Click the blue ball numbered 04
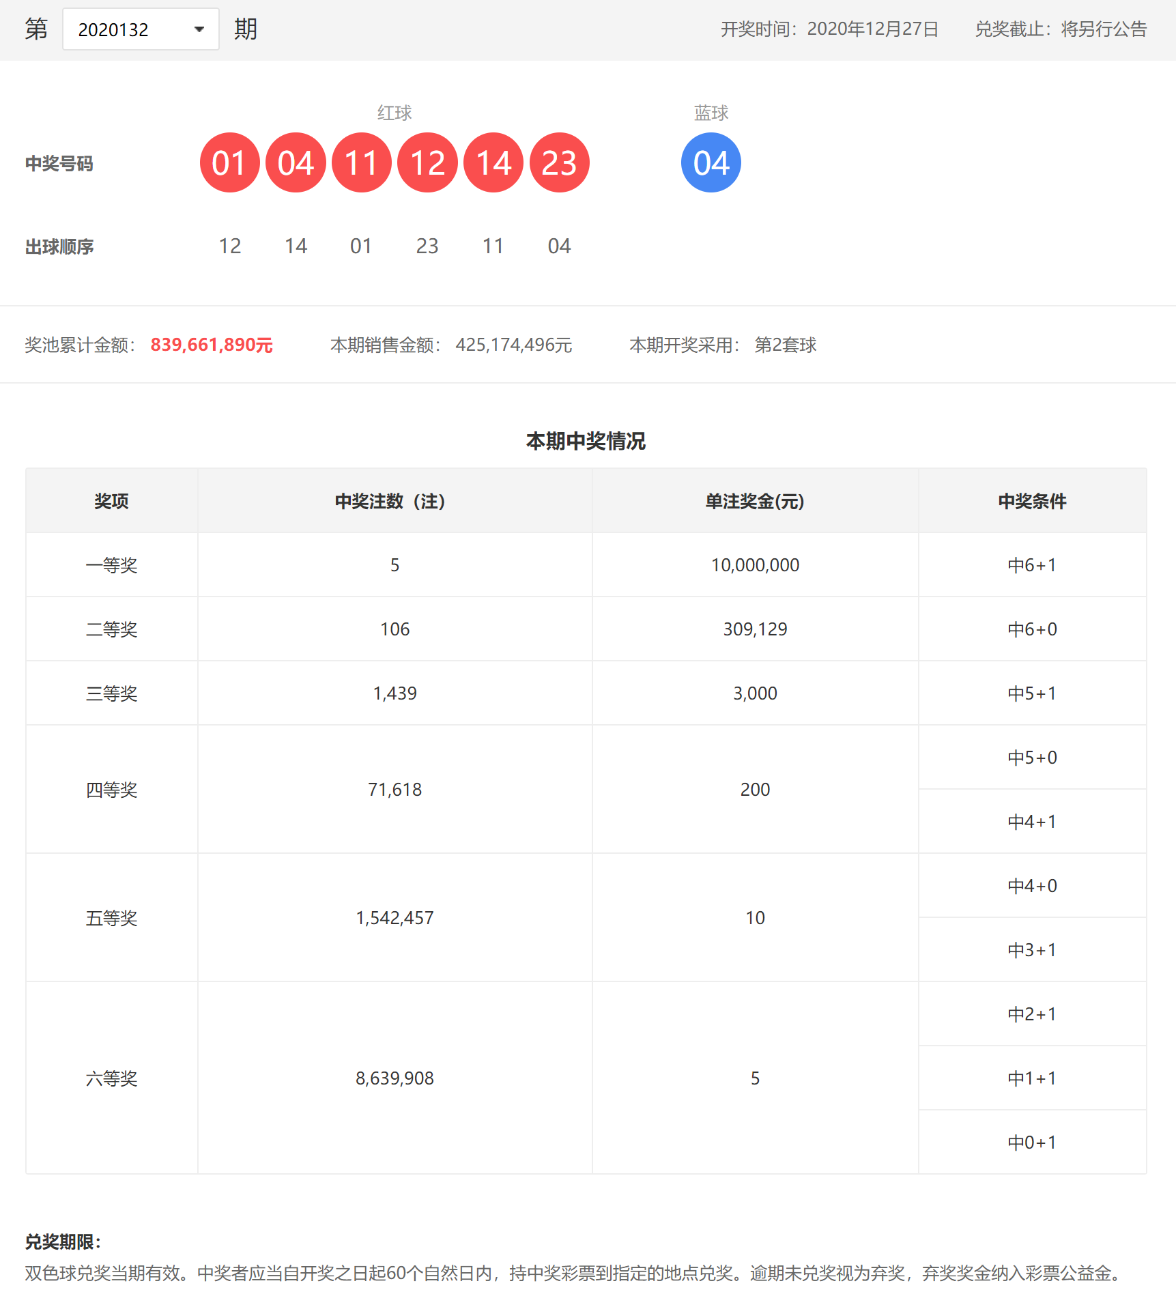1176x1307 pixels. coord(711,163)
